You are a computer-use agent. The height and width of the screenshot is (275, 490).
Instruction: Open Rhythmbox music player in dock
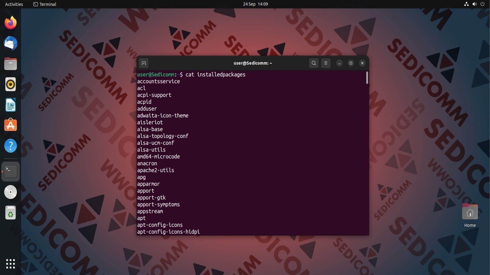(10, 84)
